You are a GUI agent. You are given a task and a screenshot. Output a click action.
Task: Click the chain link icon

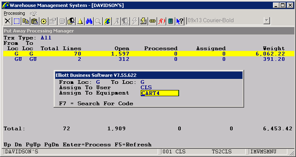pyautogui.click(x=152, y=21)
